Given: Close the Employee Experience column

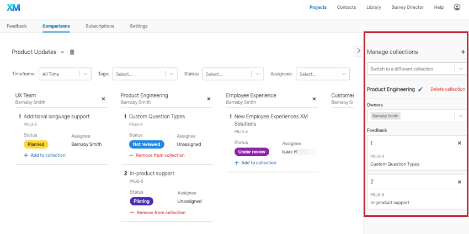Looking at the screenshot, I should click(x=314, y=99).
